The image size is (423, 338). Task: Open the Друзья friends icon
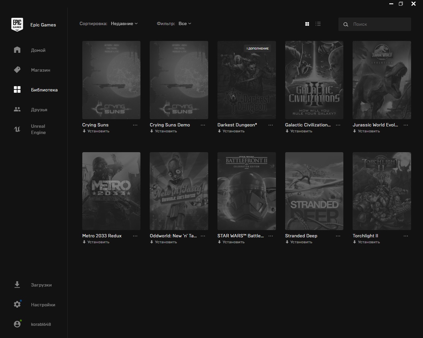click(17, 109)
